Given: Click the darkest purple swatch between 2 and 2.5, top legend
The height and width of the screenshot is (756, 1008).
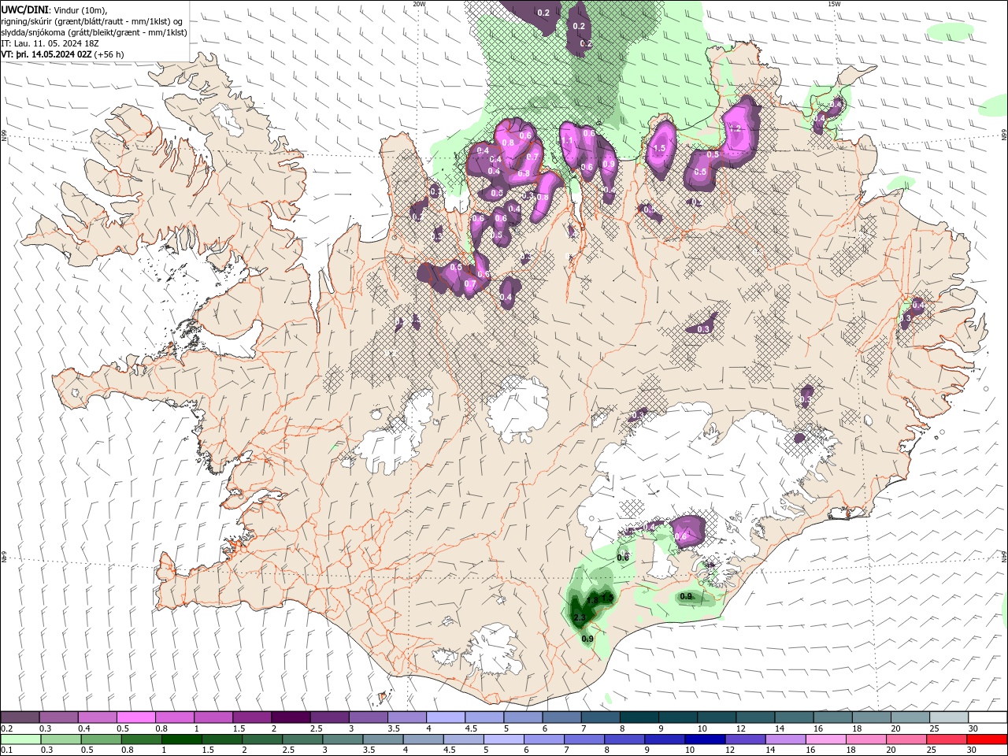Looking at the screenshot, I should click(x=291, y=717).
